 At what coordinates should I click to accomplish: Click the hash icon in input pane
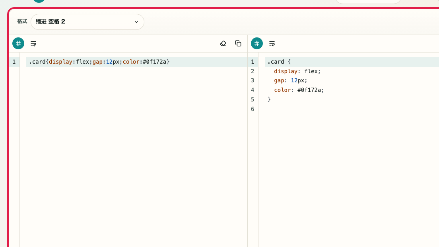coord(18,43)
